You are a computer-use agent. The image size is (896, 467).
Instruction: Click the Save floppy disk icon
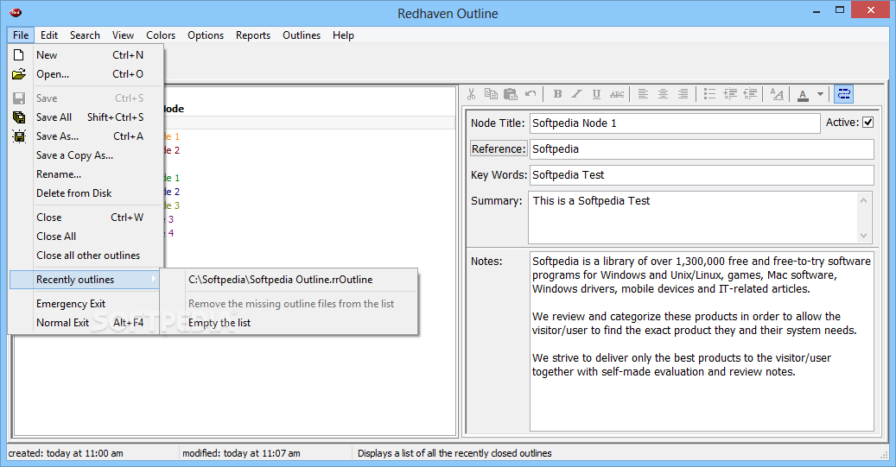(x=19, y=98)
